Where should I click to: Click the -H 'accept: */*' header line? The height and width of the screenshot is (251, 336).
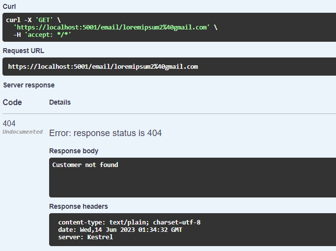click(42, 34)
